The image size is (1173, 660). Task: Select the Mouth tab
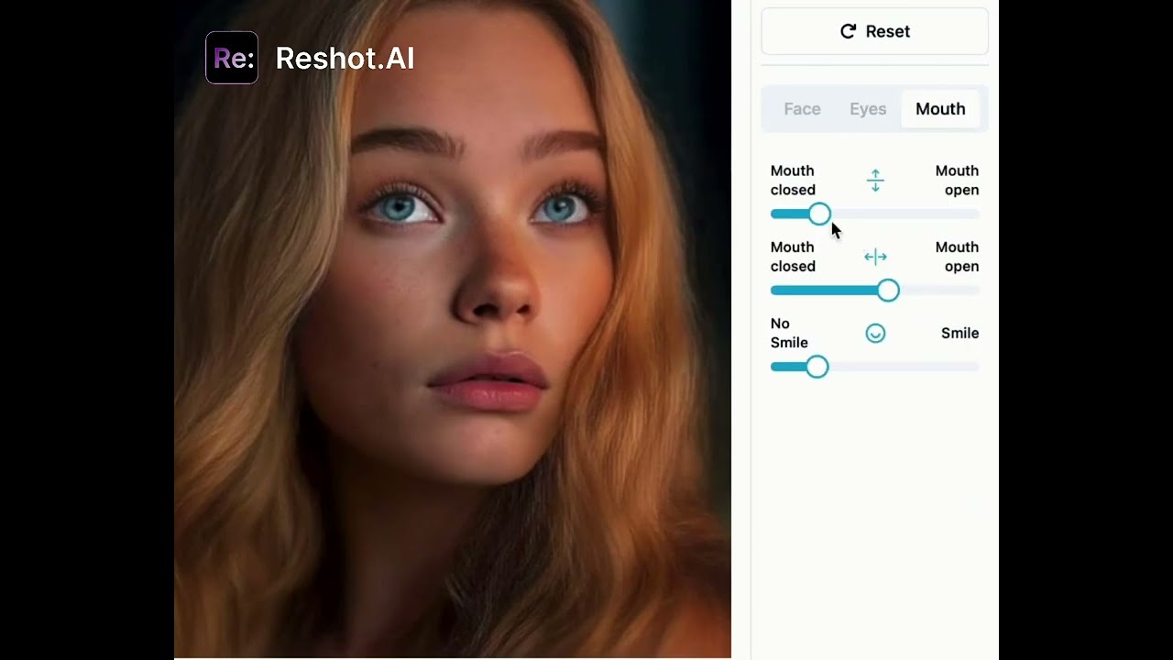(940, 108)
